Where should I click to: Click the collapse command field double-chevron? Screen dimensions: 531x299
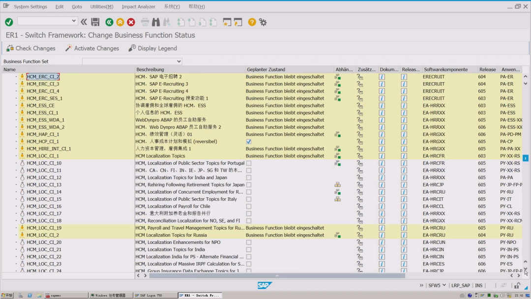coord(84,22)
